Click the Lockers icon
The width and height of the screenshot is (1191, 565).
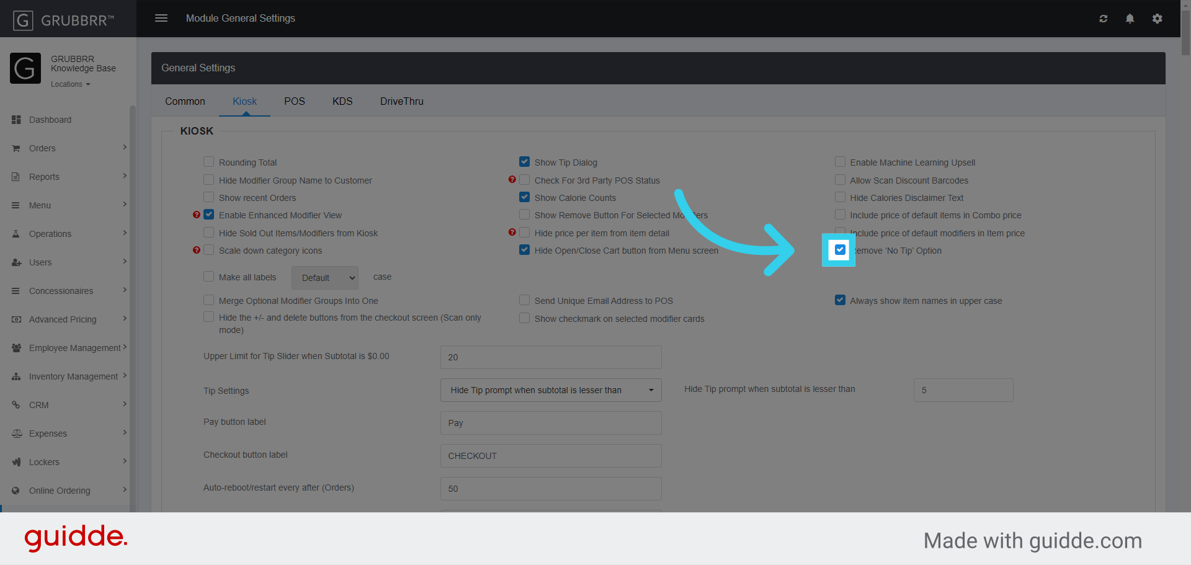pyautogui.click(x=16, y=462)
